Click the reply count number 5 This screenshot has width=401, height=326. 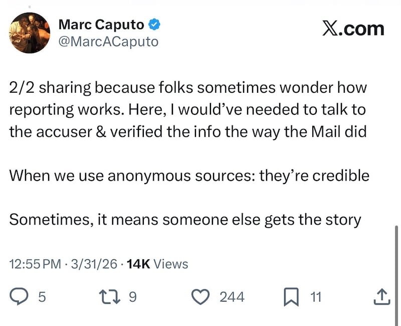pyautogui.click(x=42, y=297)
